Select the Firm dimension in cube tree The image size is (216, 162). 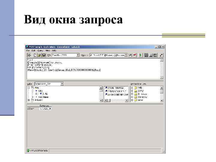coord(37,88)
